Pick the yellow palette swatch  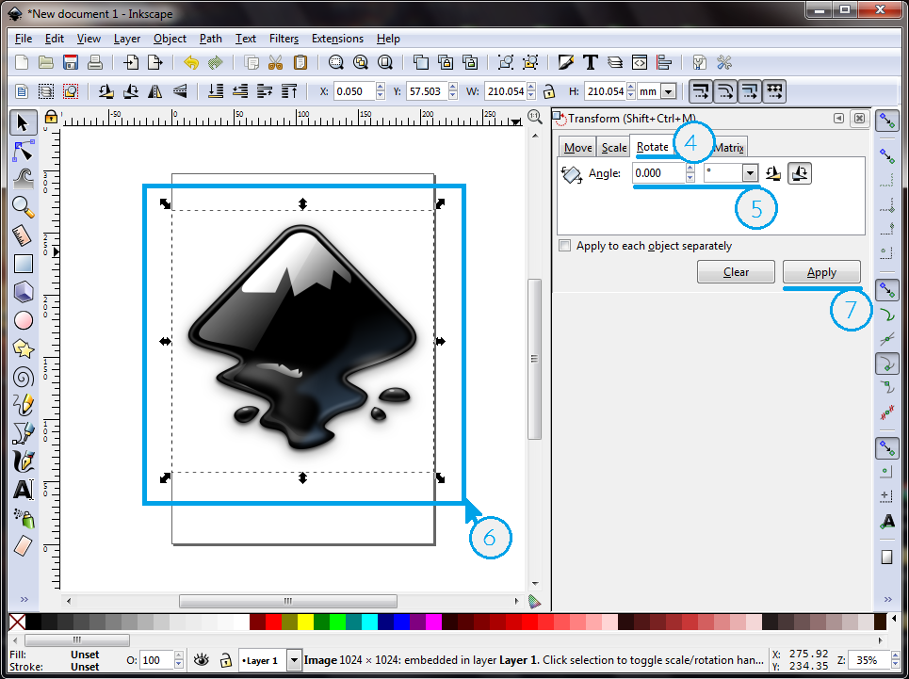pos(305,622)
